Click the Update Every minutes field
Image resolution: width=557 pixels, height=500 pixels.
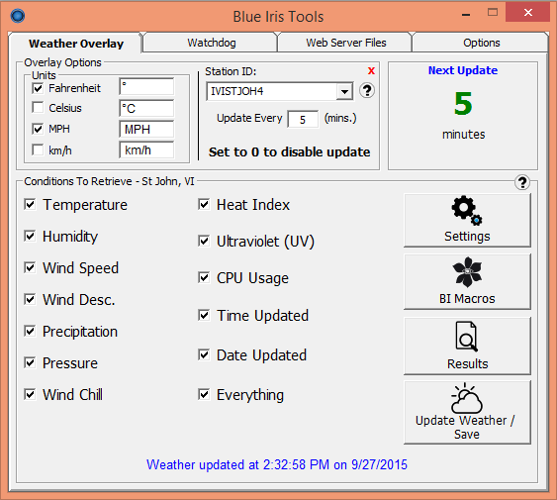pos(303,120)
